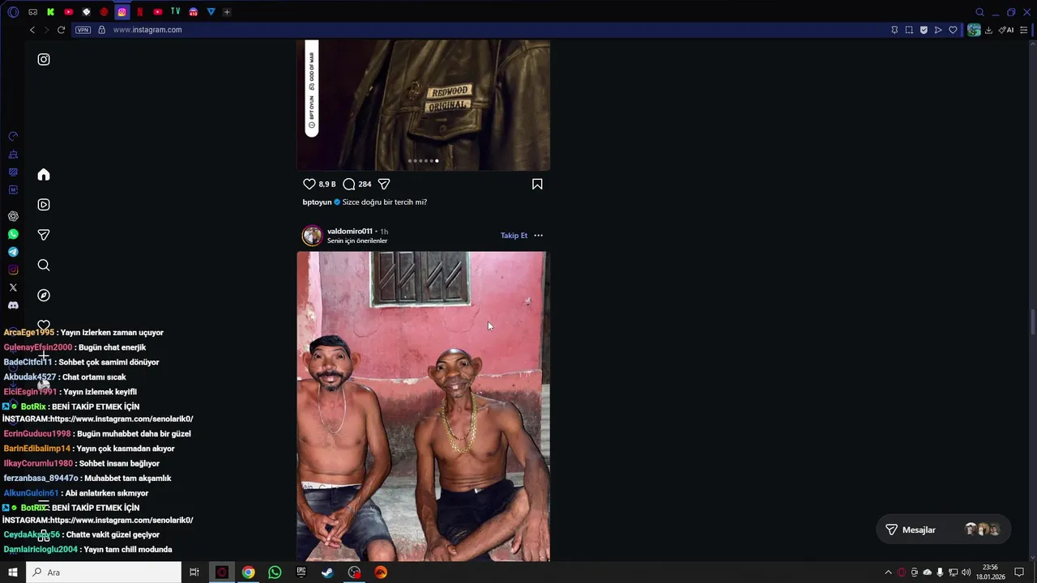The image size is (1037, 583).
Task: Follow valdomiro011 with Takip Et
Action: coord(514,236)
